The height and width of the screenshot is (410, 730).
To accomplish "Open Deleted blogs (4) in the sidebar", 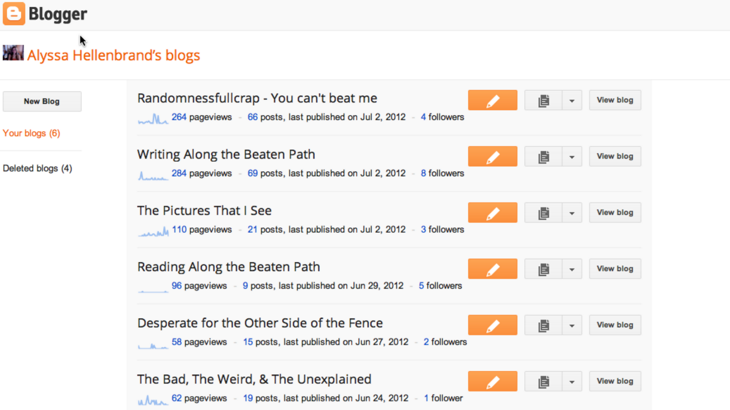I will 37,168.
